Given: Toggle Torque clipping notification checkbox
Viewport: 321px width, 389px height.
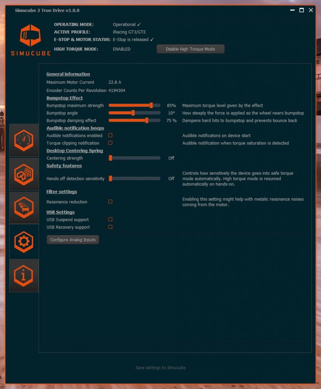Looking at the screenshot, I should coord(110,143).
